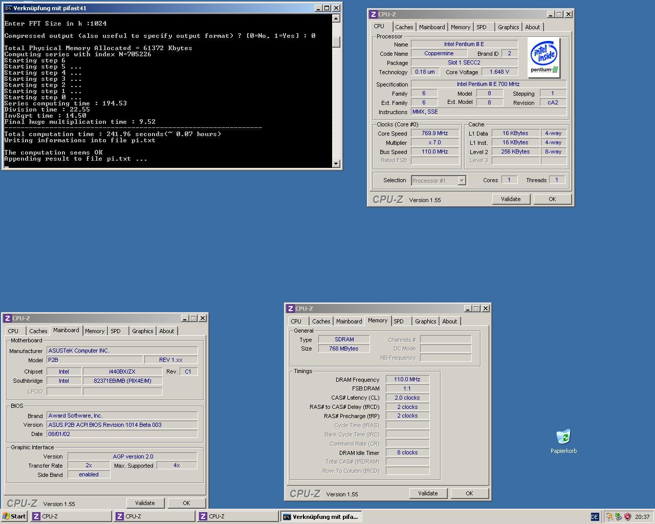Select Graphics tab in the CPU-Z Memory window
This screenshot has width=655, height=524.
(x=425, y=321)
